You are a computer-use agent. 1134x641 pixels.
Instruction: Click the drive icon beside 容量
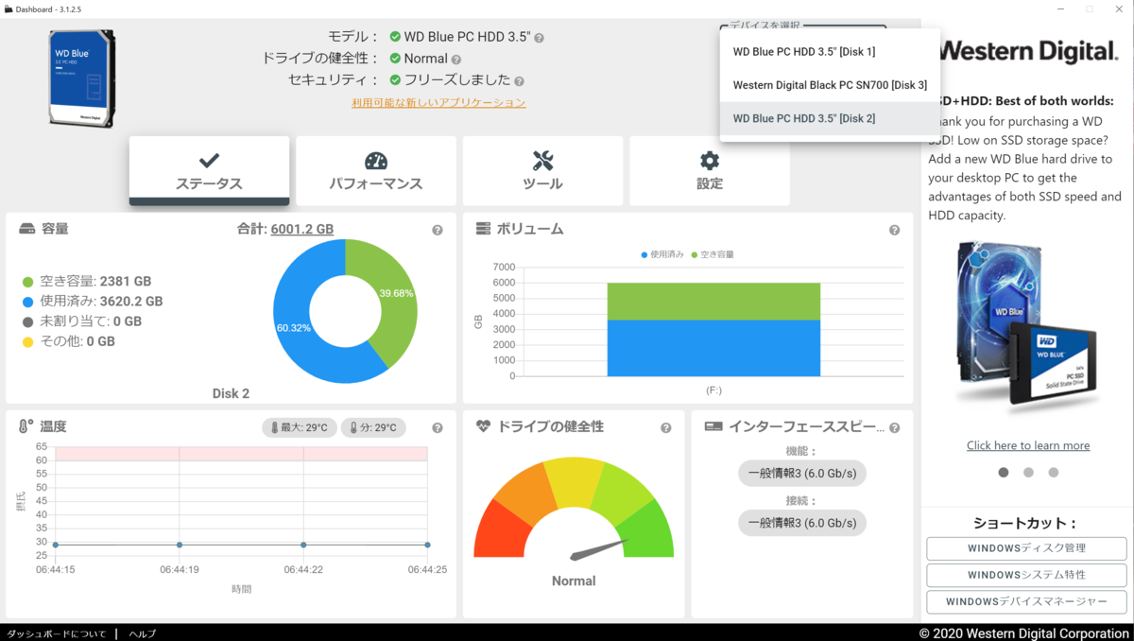(x=26, y=229)
